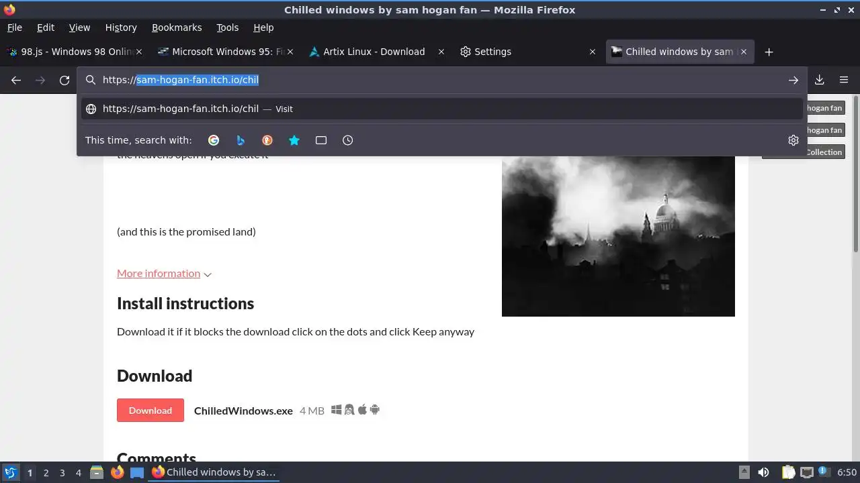860x483 pixels.
Task: Open the volume control in the system tray
Action: point(763,472)
